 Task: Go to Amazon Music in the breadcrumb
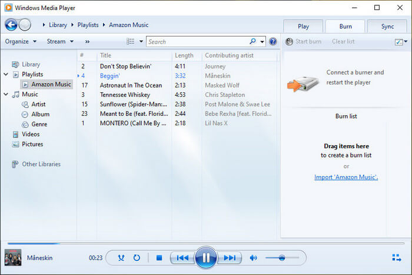(x=128, y=25)
